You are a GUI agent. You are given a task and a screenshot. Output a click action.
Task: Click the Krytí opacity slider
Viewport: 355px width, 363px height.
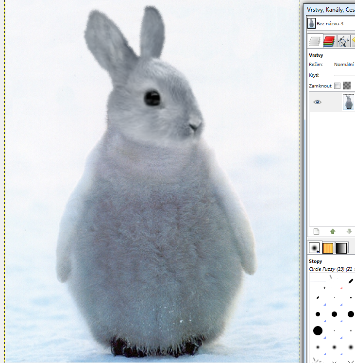[x=344, y=75]
